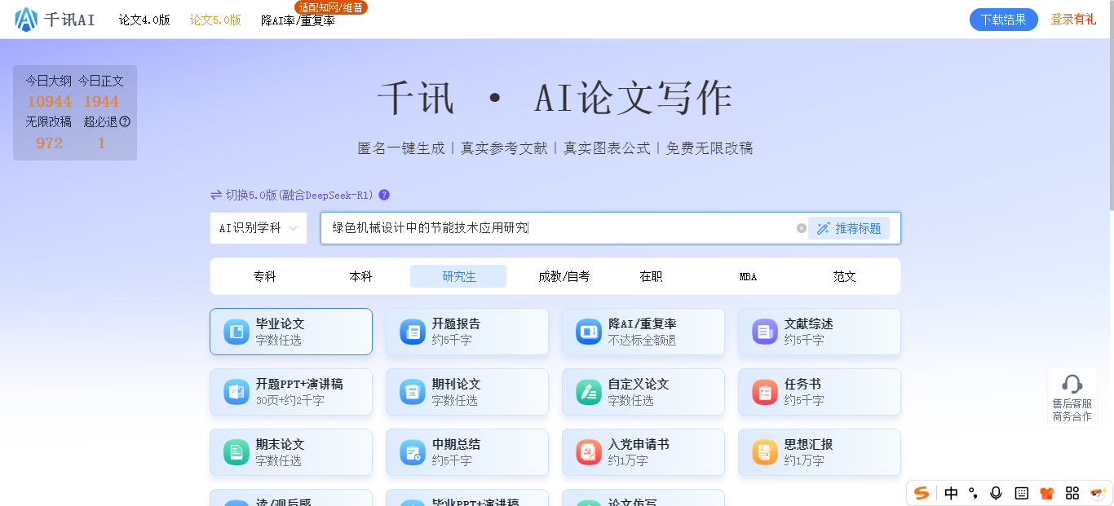This screenshot has height=506, width=1114.
Task: Click the cartoon avatar icon in IME bar
Action: pos(1098,493)
